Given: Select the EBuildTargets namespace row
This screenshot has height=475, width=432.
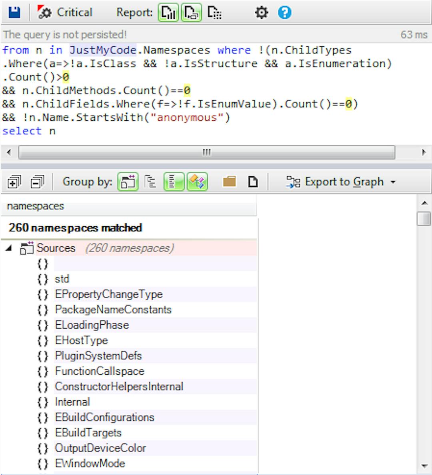Looking at the screenshot, I should [x=88, y=433].
